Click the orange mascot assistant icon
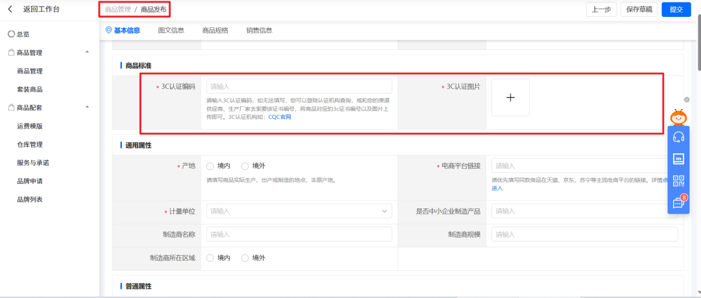701x298 pixels. coord(679,118)
